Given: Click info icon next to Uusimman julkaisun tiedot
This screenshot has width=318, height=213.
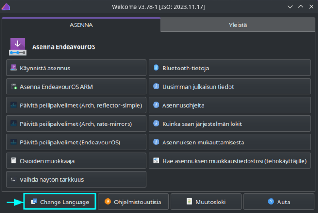Looking at the screenshot, I should click(x=156, y=86).
